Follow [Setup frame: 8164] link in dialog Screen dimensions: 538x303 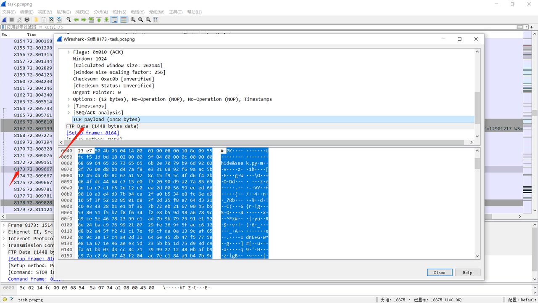[x=92, y=133]
